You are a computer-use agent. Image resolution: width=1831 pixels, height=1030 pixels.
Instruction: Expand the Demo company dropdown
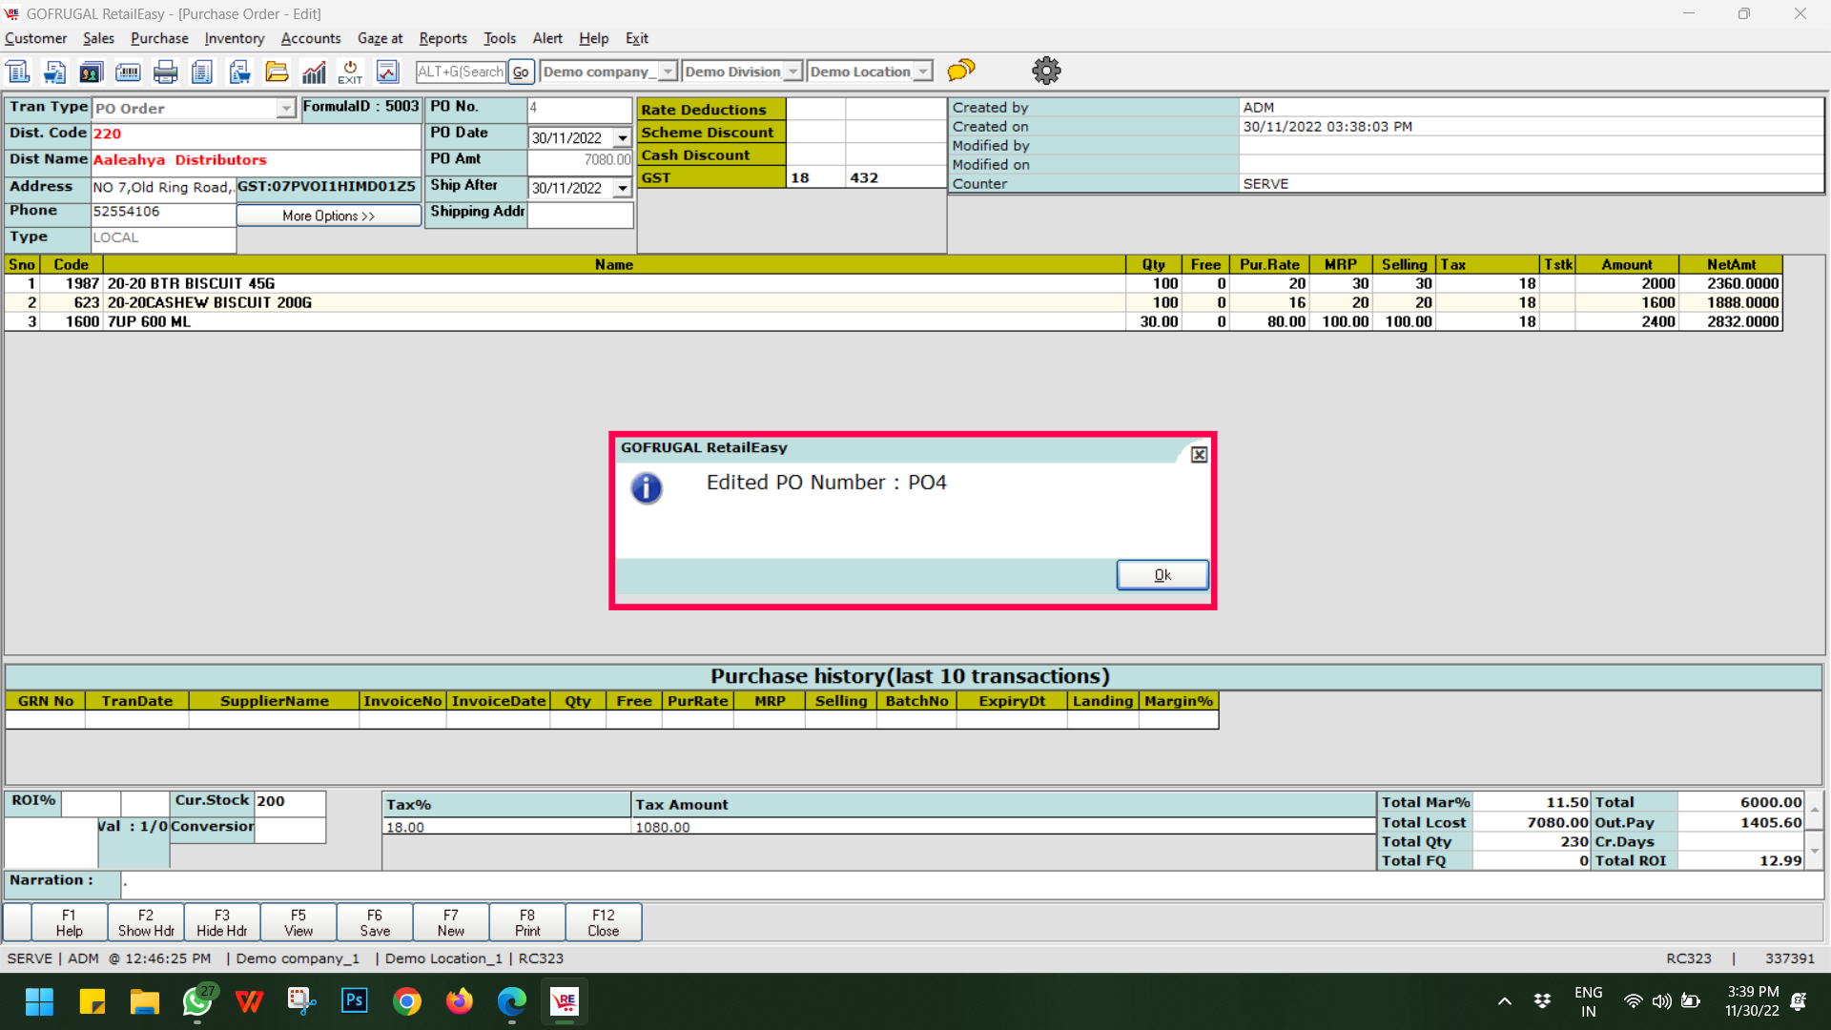668,72
